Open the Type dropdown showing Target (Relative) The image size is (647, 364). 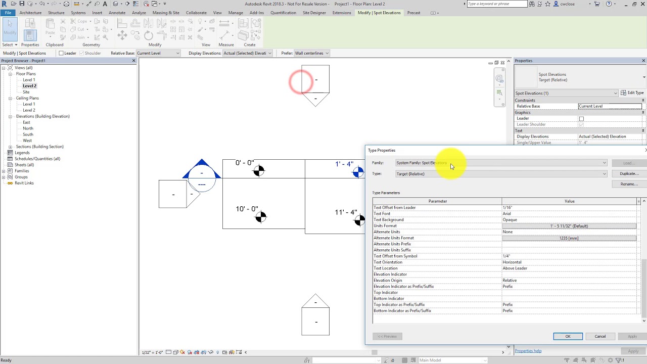(501, 174)
